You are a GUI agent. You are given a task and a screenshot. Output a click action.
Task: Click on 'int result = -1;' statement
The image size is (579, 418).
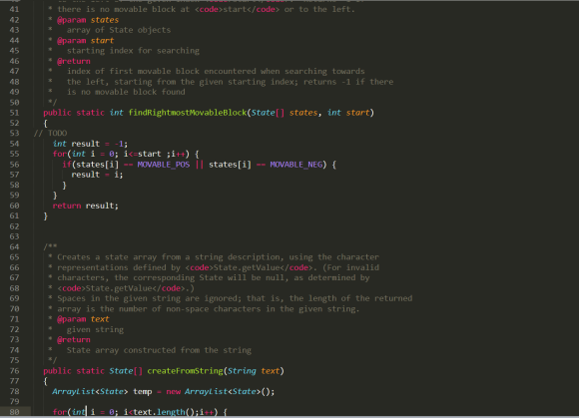pyautogui.click(x=90, y=144)
